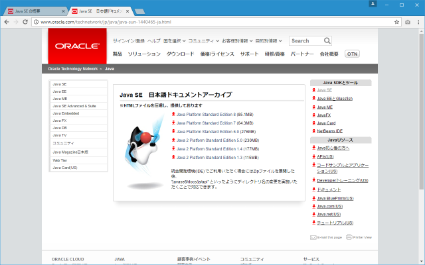Select Java SE Advanced & Suite sidebar item
425x265 pixels.
(x=78, y=106)
